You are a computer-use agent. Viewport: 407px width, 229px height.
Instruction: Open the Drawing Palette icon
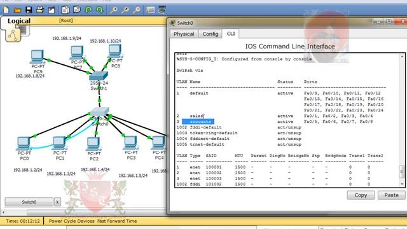tap(150, 10)
